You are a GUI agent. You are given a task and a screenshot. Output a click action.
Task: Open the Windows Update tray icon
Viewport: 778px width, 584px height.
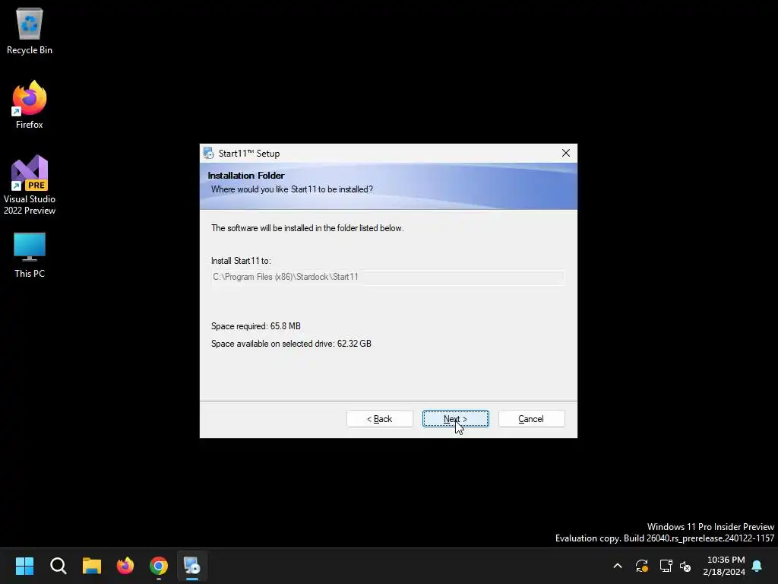click(x=642, y=566)
